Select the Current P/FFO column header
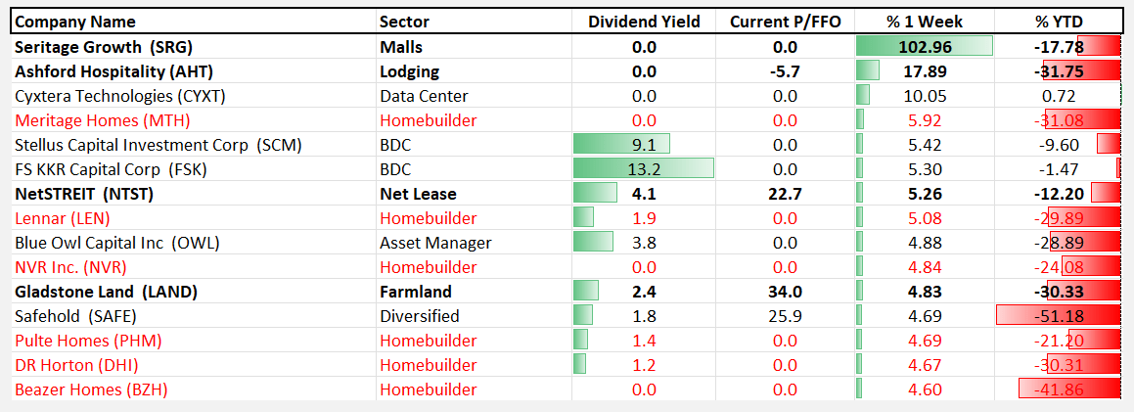 click(785, 22)
